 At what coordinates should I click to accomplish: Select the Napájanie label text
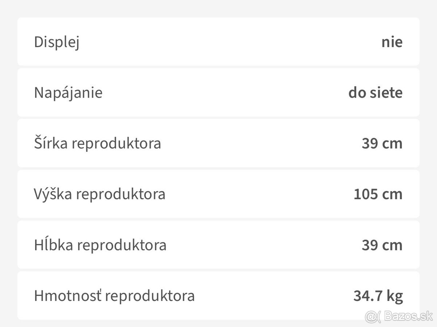(x=68, y=92)
